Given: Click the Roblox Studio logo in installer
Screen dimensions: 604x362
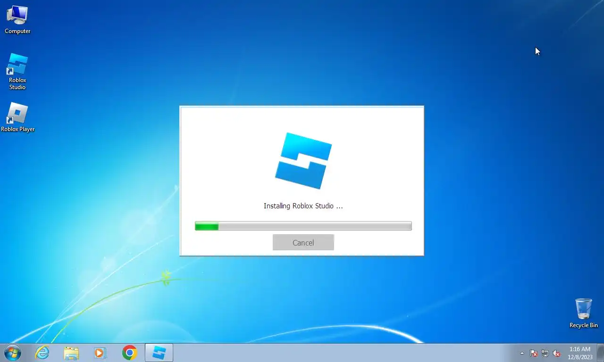Looking at the screenshot, I should (303, 160).
